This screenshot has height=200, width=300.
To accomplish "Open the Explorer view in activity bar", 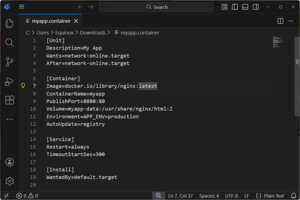I will point(9,23).
